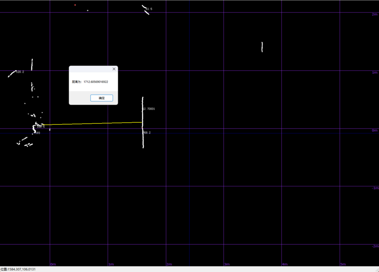Click the point label 120.2
This screenshot has height=272, width=379.
(x=20, y=72)
